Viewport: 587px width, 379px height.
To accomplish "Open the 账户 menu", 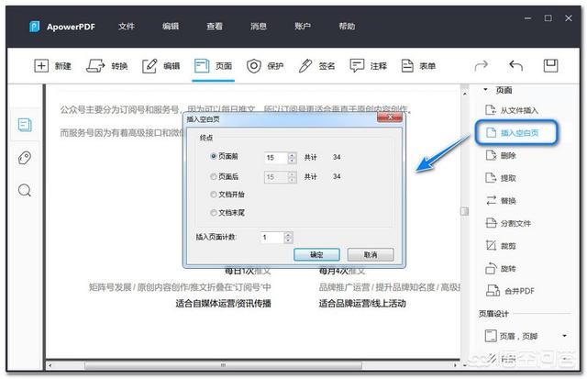I will tap(303, 27).
